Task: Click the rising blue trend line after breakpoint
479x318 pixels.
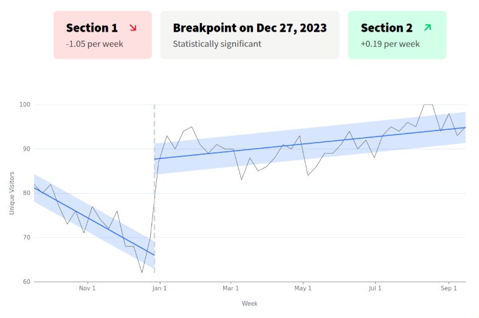Action: click(304, 144)
